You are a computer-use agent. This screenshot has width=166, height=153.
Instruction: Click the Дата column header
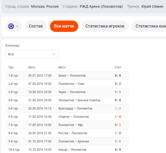[x=32, y=67]
